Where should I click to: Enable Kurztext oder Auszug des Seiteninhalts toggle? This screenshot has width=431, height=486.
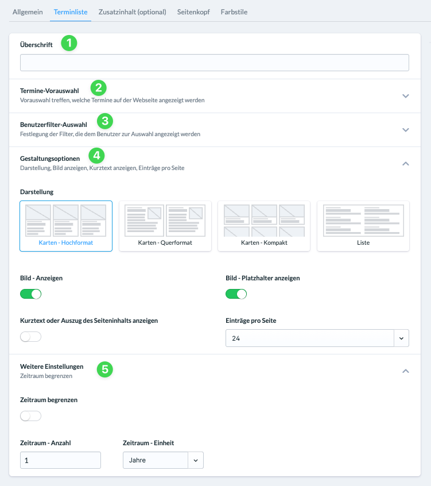click(30, 337)
